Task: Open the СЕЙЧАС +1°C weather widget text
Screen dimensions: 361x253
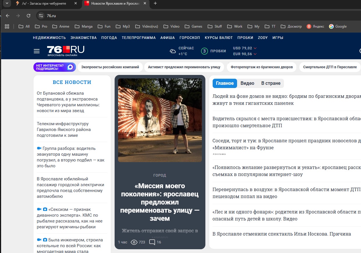Action: click(x=186, y=51)
